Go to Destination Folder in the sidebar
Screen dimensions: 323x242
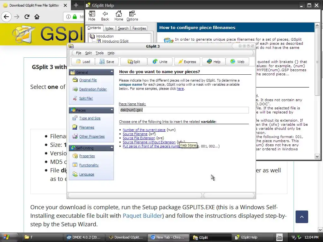(x=93, y=89)
